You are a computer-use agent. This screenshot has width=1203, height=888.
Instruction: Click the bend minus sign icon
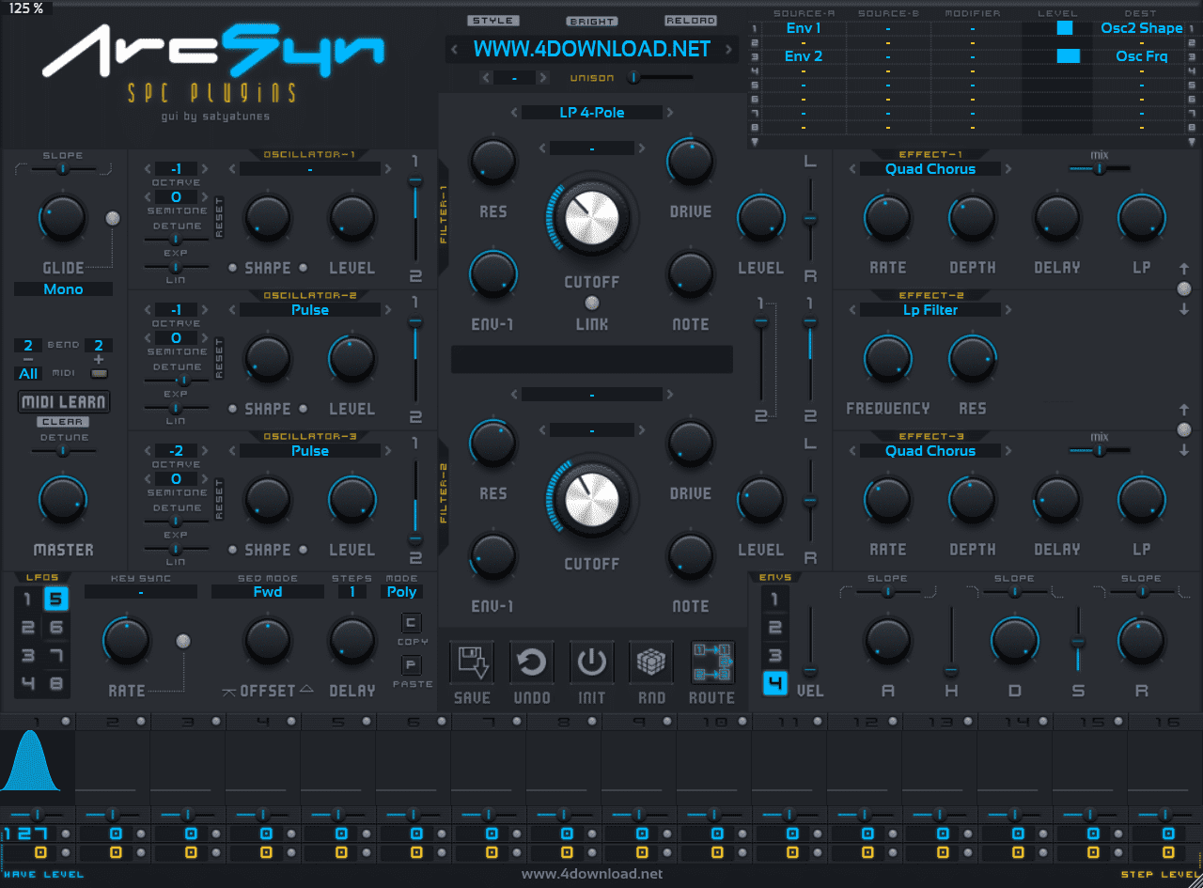pyautogui.click(x=28, y=360)
